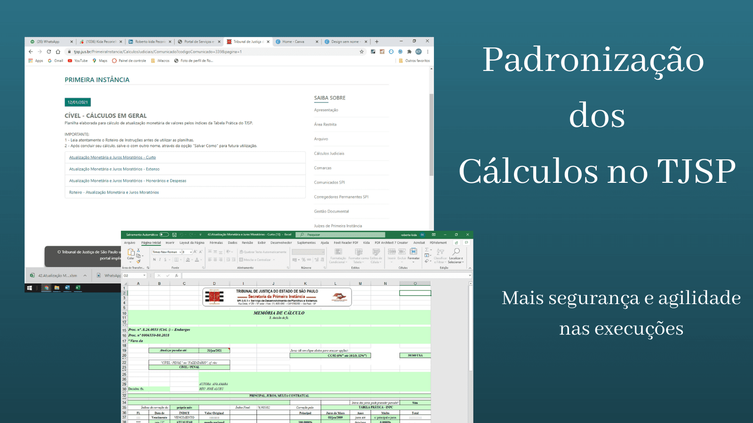The width and height of the screenshot is (753, 423).
Task: Open Word from the Windows taskbar
Action: pos(67,288)
